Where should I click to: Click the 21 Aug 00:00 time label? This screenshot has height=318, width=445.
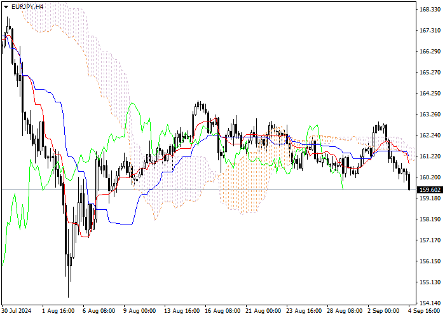pos(263,310)
